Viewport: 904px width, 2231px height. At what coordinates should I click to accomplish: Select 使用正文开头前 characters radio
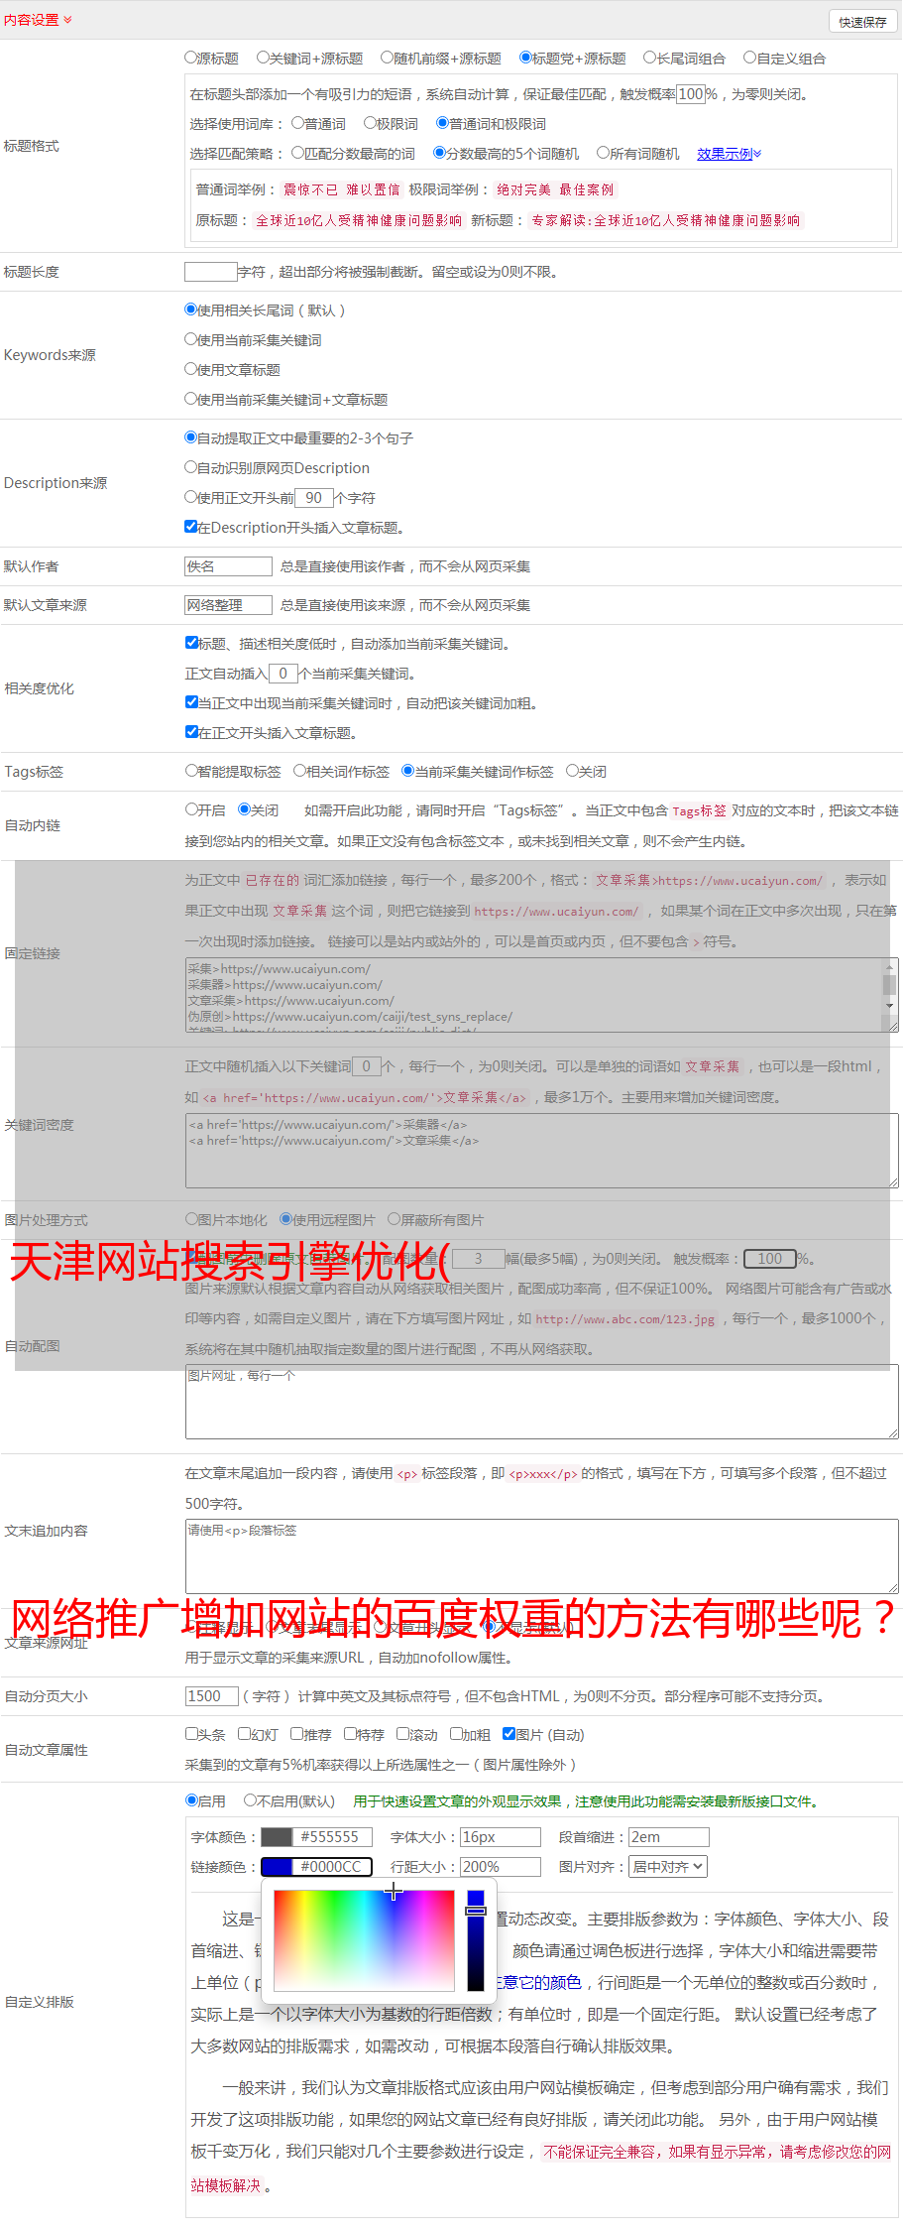click(191, 497)
